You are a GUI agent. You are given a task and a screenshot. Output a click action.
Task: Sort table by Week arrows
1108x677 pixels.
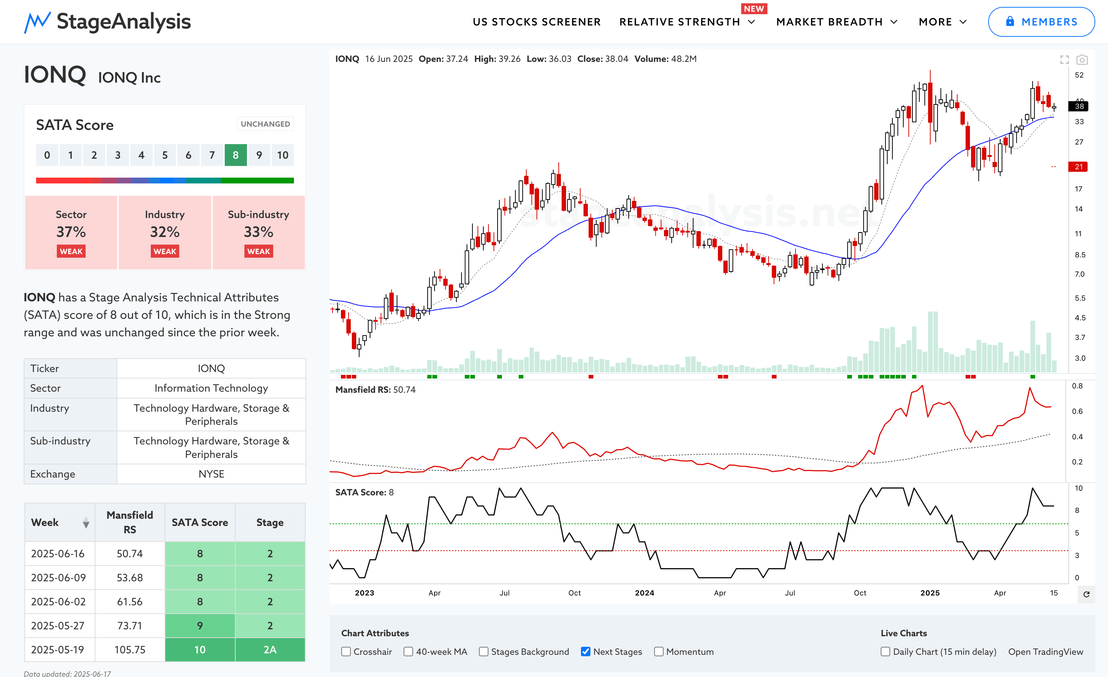pyautogui.click(x=86, y=522)
